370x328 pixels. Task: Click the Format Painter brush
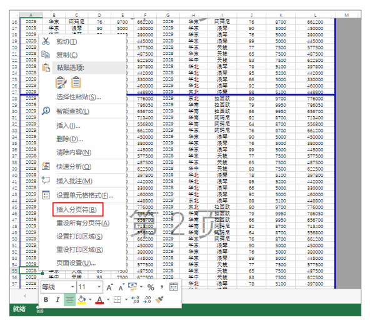pos(159,300)
